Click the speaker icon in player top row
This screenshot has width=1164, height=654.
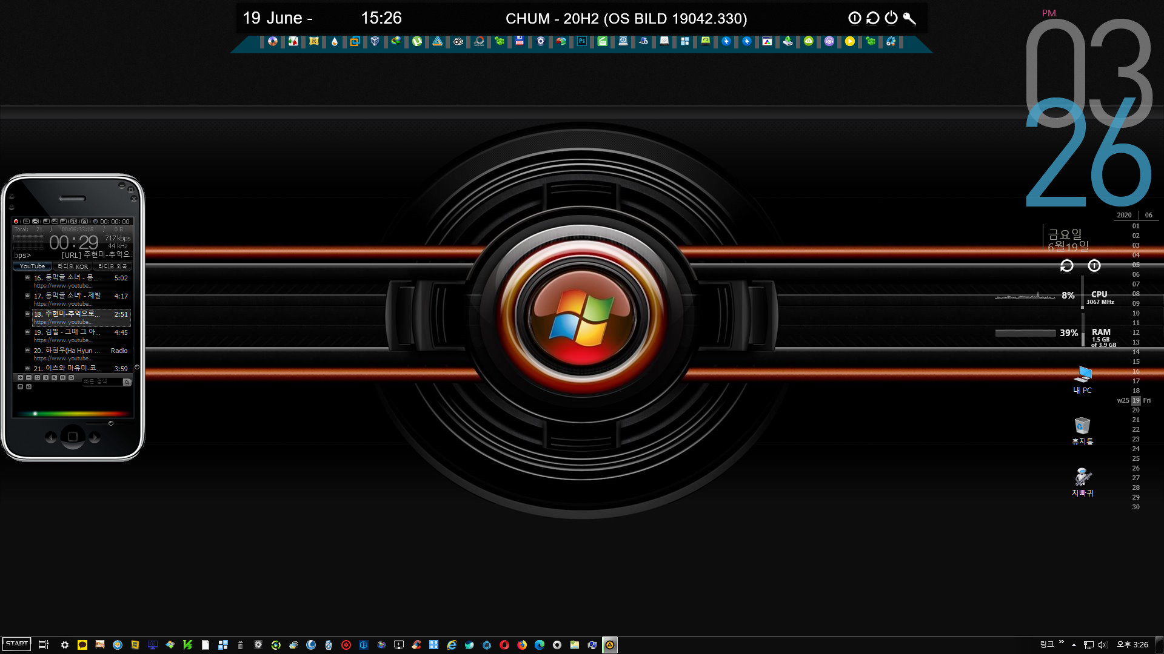click(x=75, y=222)
